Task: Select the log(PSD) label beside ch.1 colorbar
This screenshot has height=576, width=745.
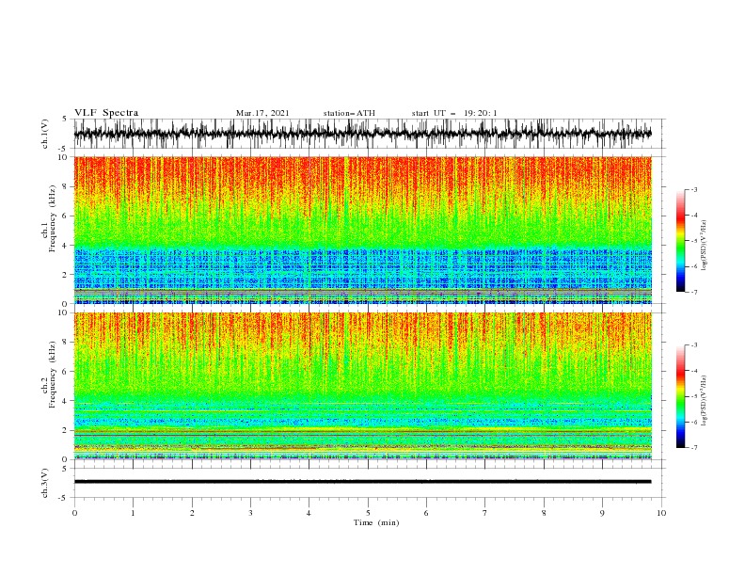Action: point(705,246)
